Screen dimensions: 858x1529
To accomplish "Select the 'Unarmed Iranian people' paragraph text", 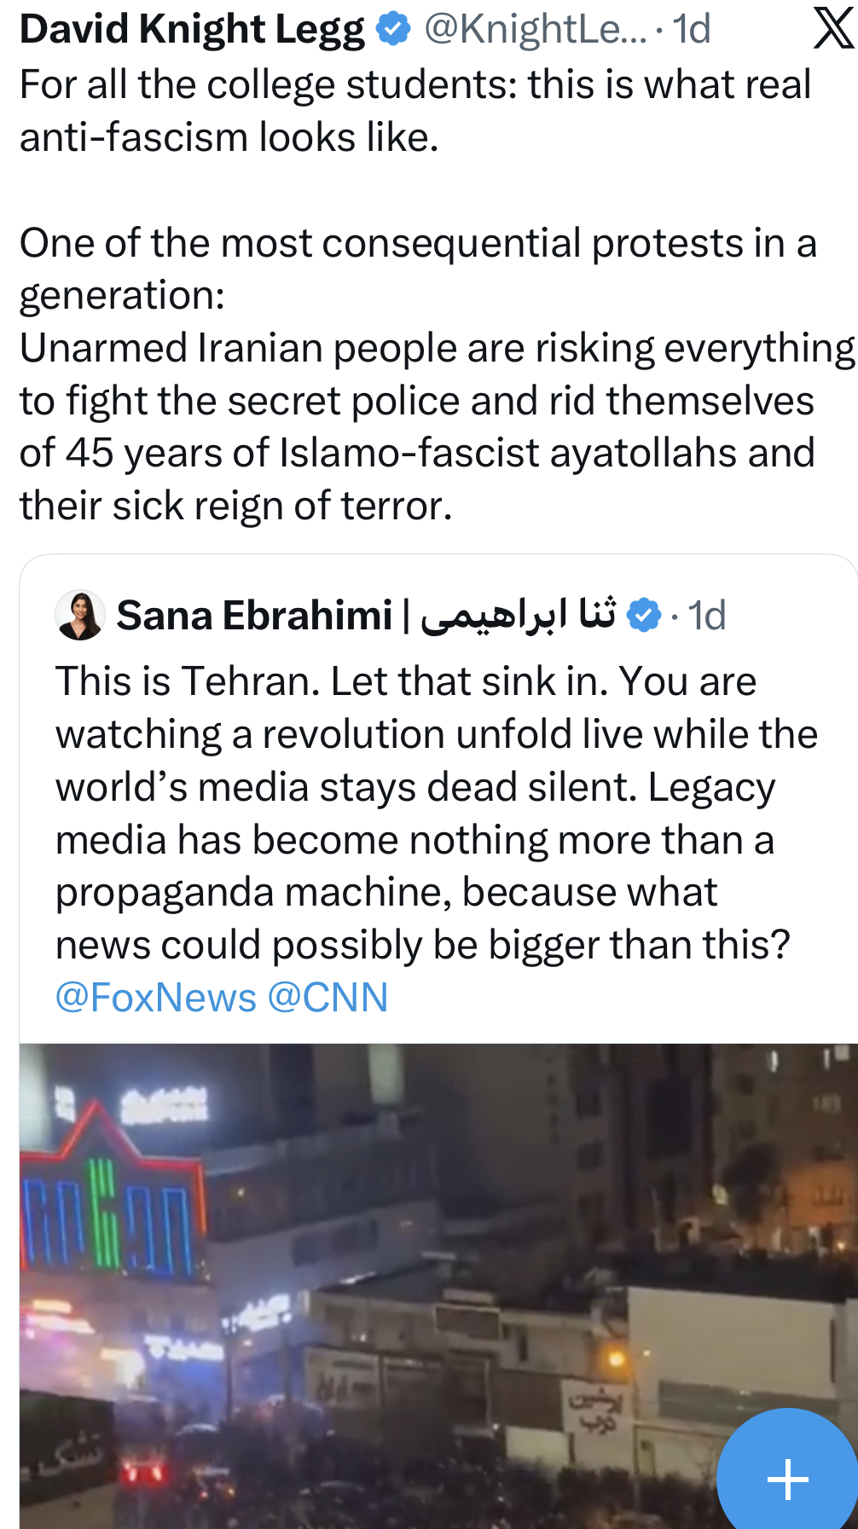I will pos(437,426).
